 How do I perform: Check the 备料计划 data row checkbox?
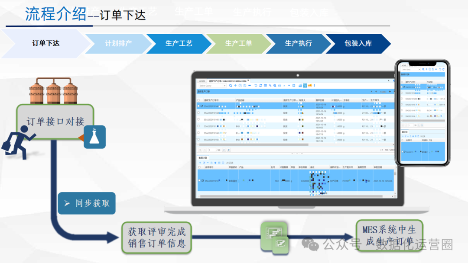pos(199,180)
